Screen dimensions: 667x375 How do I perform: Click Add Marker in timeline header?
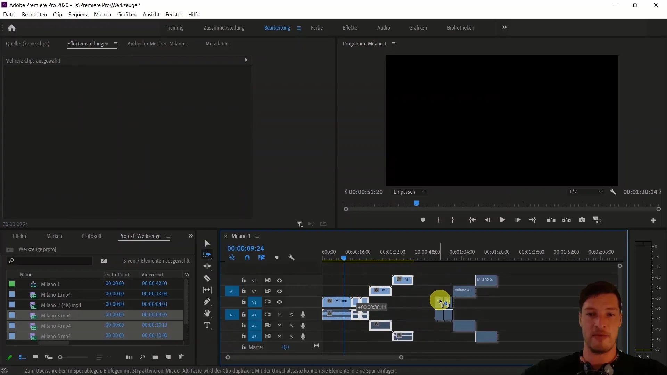[277, 258]
